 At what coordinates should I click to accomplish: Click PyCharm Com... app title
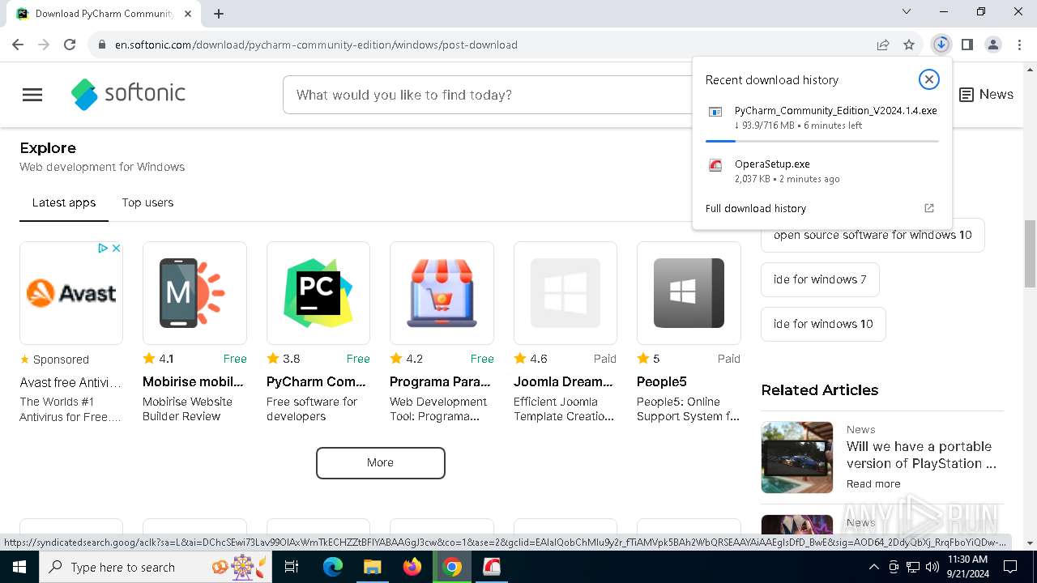(x=317, y=381)
